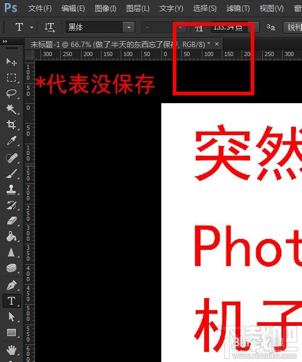Click the red text *代表没保存

click(95, 84)
